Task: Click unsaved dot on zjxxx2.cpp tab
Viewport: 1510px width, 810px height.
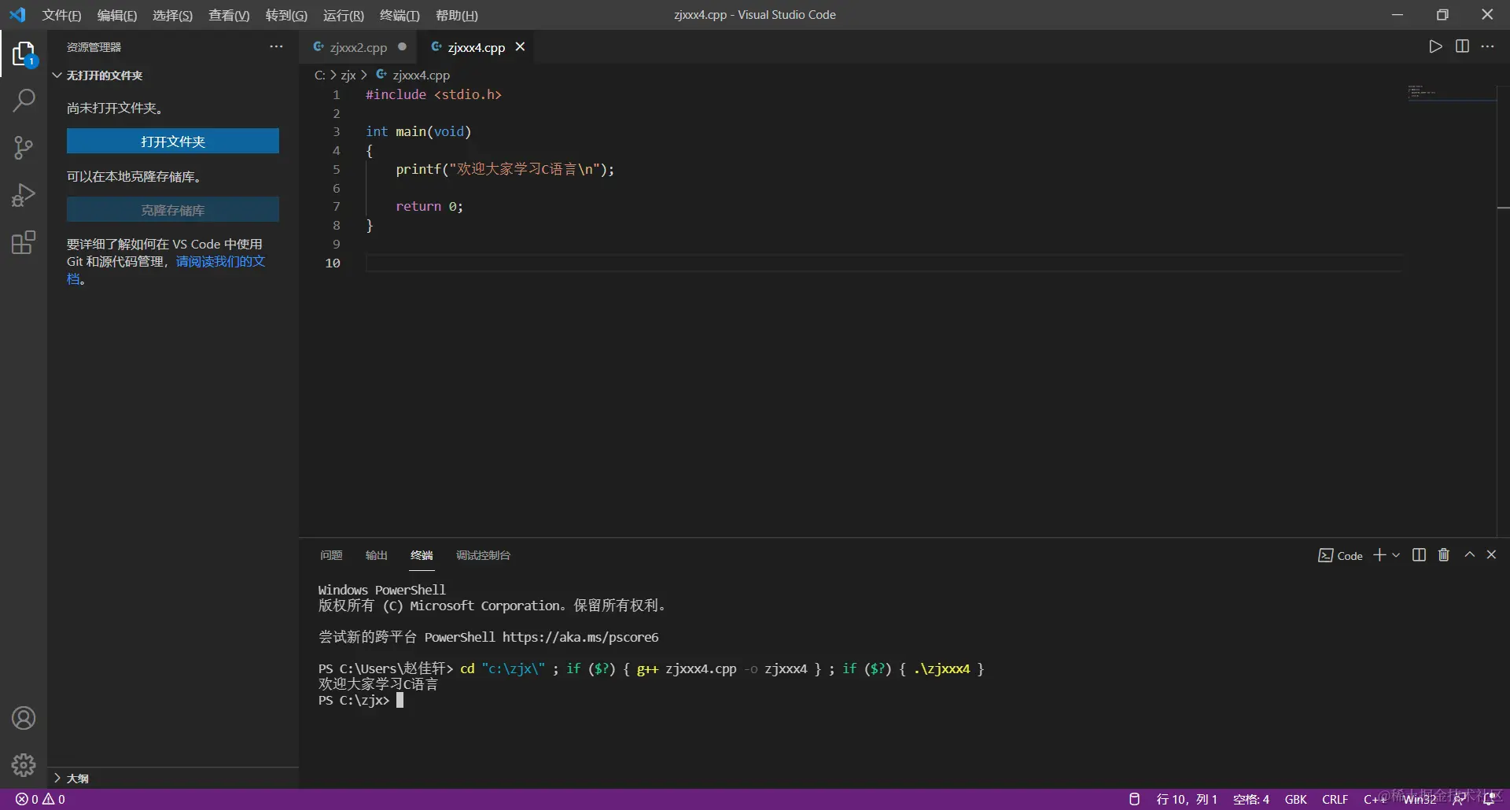Action: 402,46
